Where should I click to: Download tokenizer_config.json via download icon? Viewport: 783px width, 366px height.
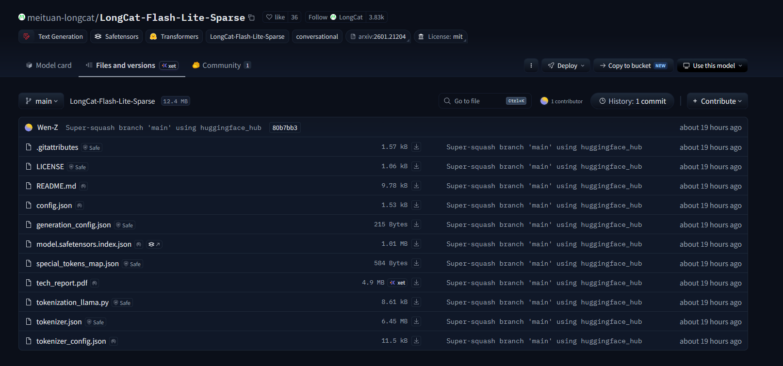point(416,341)
